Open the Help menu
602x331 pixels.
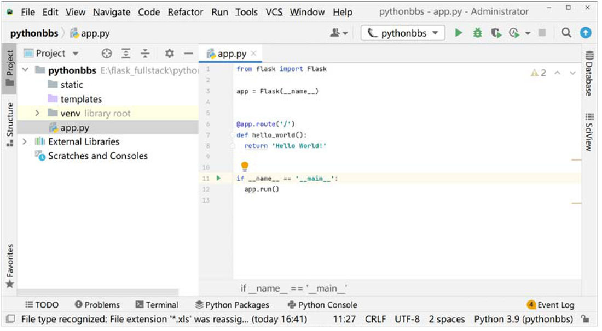tap(343, 12)
